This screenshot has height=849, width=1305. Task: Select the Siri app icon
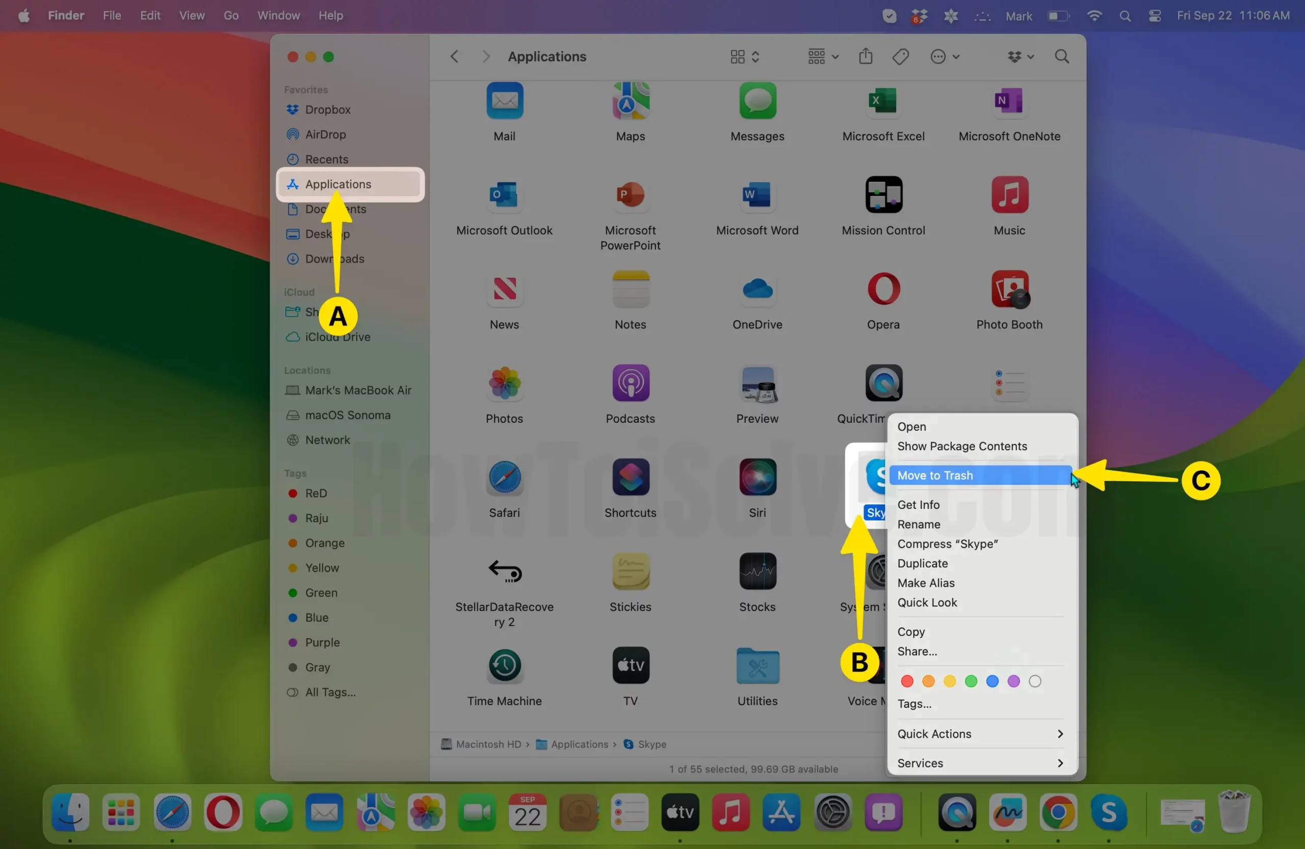pos(757,477)
